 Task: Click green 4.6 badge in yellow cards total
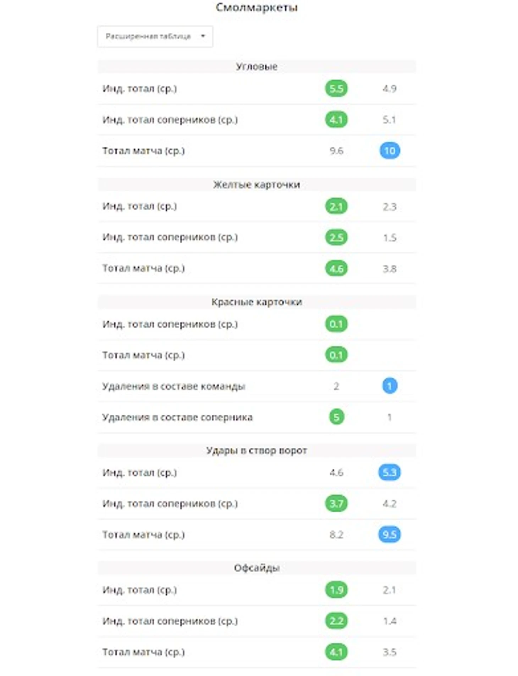[336, 268]
